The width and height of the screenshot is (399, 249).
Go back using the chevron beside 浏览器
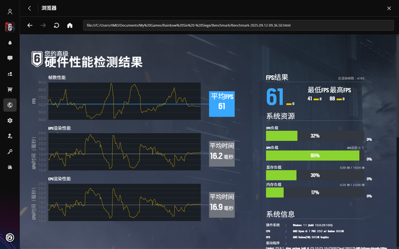[x=29, y=8]
